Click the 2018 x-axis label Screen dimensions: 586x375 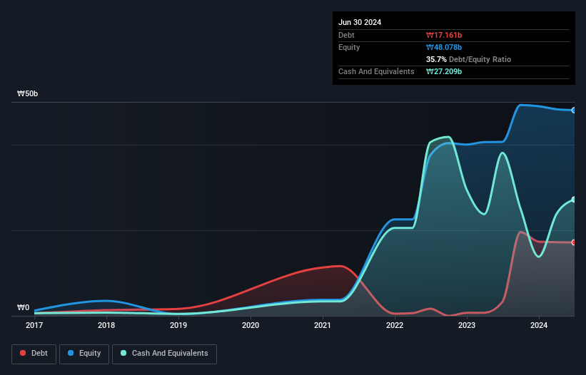106,325
